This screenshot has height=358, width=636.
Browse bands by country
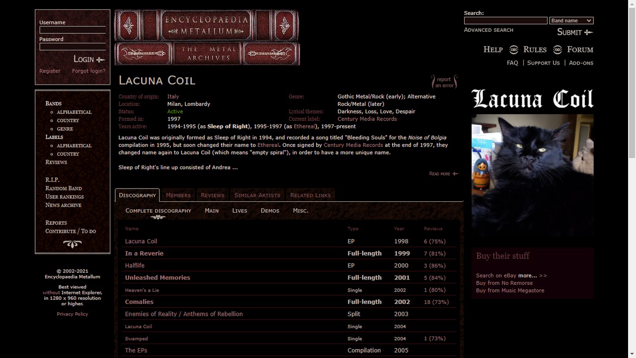[x=68, y=121]
